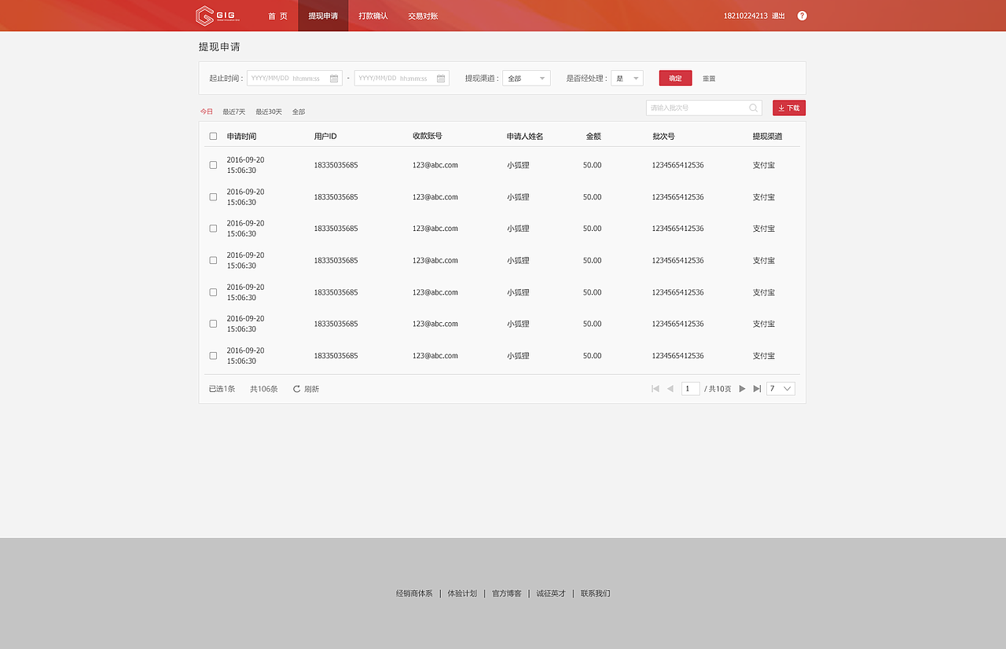This screenshot has width=1006, height=649.
Task: Click the 共106条 total count text
Action: tap(264, 389)
